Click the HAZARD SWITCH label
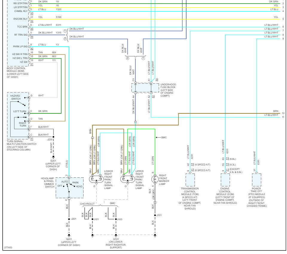This screenshot has height=254, width=287. pos(15,97)
